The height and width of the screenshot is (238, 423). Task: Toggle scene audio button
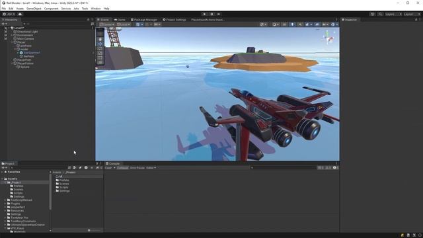300,24
